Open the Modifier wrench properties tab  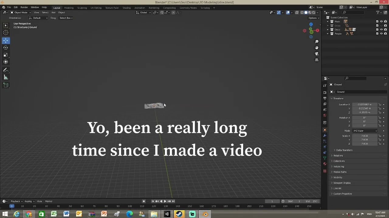coord(325,135)
